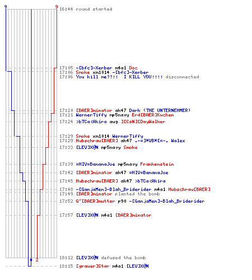The width and height of the screenshot is (252, 280).
Task: Click [grauer]Star in the final 18:15 kill
Action: point(92,266)
